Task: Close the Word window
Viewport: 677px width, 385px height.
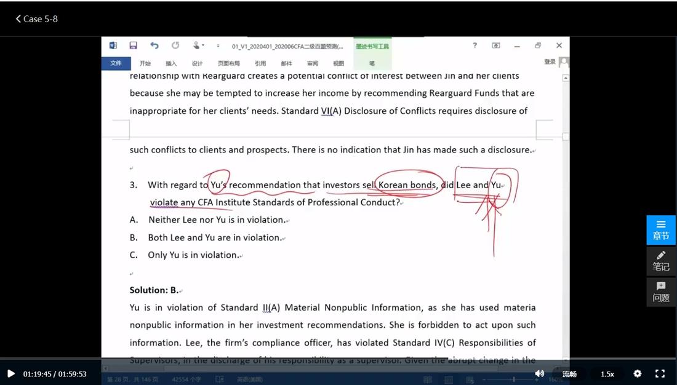Action: click(x=559, y=46)
